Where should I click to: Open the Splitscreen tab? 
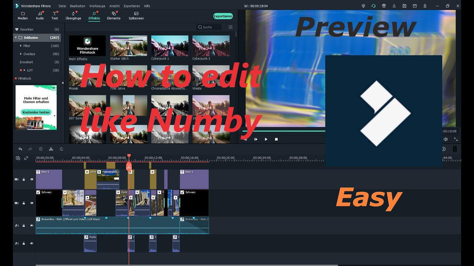136,16
